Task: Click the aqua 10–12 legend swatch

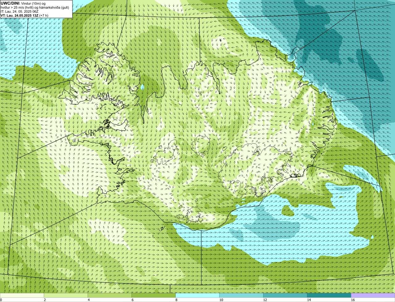Action: (x=241, y=296)
